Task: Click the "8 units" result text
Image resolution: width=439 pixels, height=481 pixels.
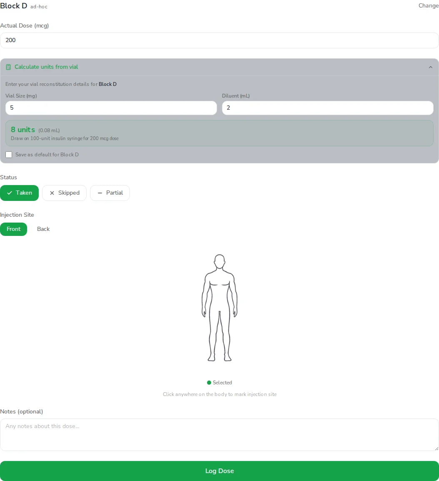Action: 22,130
